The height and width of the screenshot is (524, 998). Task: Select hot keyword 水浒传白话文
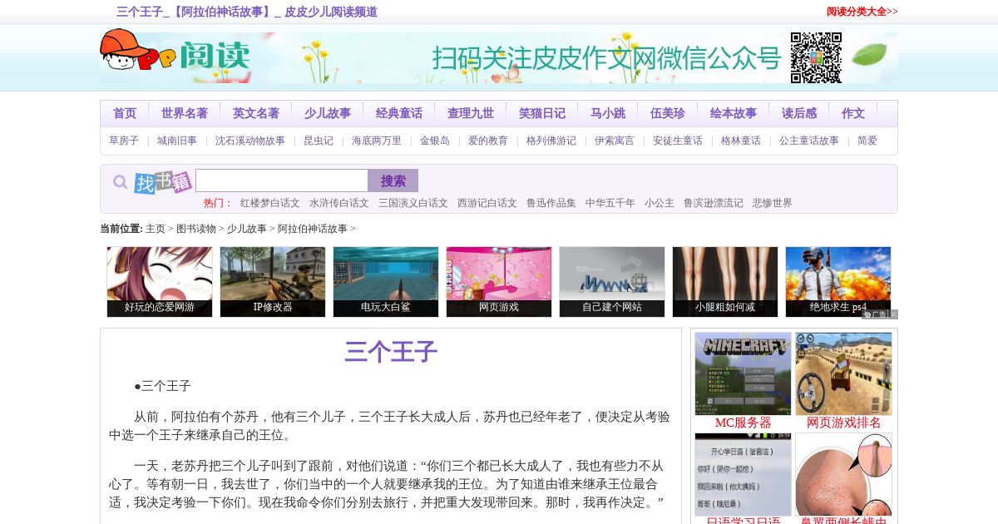(x=339, y=203)
